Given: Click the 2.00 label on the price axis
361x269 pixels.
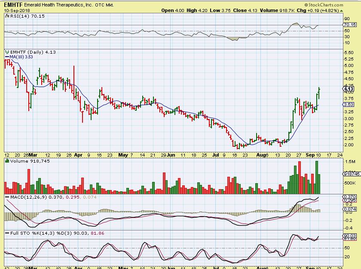Looking at the screenshot, I should point(349,145).
